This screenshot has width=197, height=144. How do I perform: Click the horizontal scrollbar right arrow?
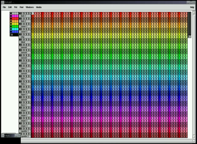click(x=194, y=141)
